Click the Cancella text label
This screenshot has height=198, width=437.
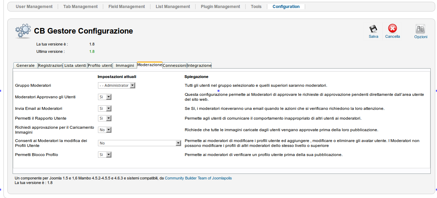tap(393, 36)
